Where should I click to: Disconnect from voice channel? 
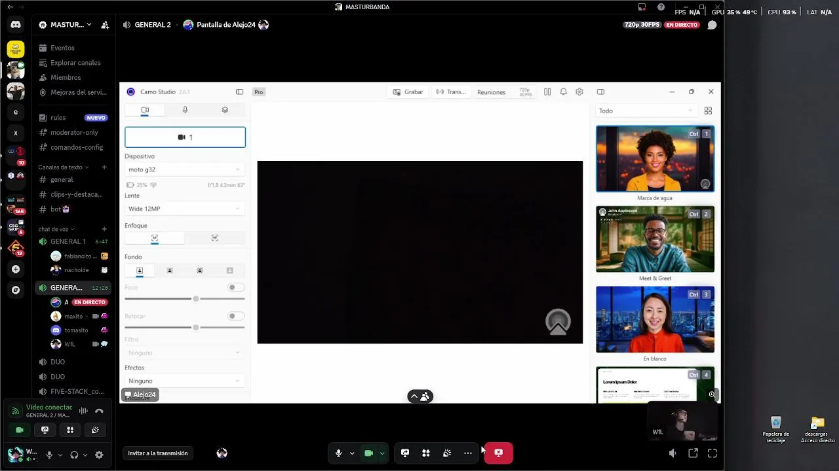[x=99, y=411]
